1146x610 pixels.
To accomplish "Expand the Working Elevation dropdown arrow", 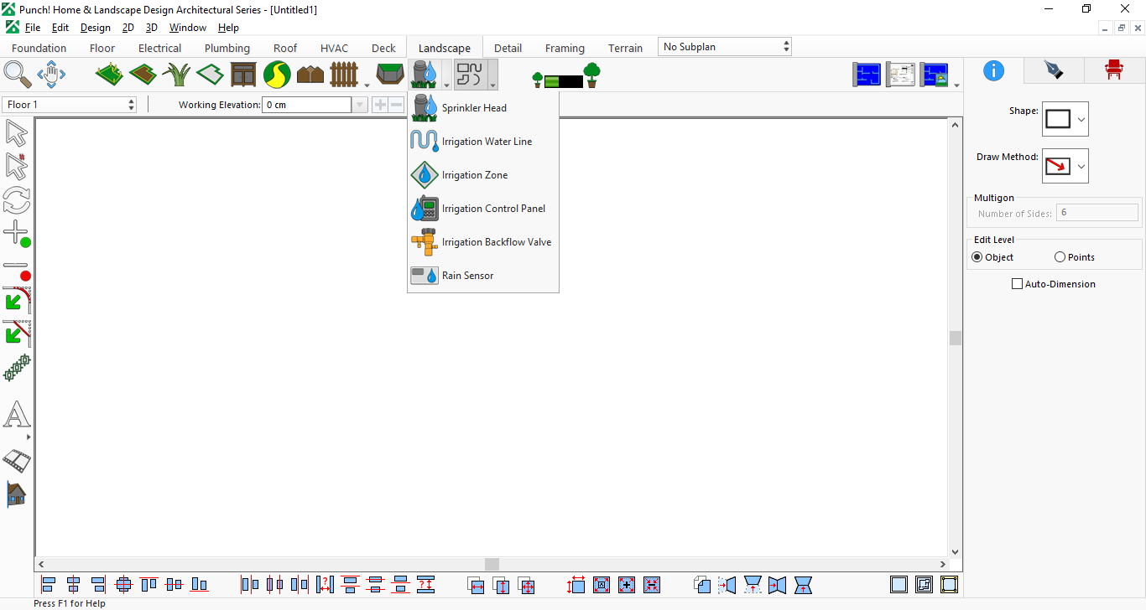I will coord(360,105).
